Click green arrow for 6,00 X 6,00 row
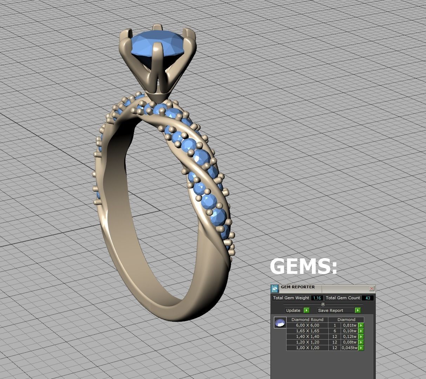 [361, 326]
